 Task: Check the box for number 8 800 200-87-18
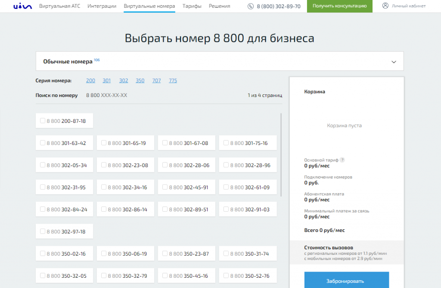[x=43, y=121]
